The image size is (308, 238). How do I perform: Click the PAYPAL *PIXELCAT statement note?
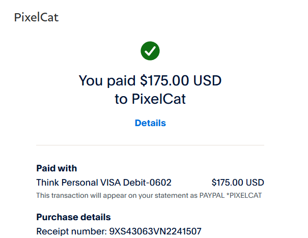click(x=236, y=195)
